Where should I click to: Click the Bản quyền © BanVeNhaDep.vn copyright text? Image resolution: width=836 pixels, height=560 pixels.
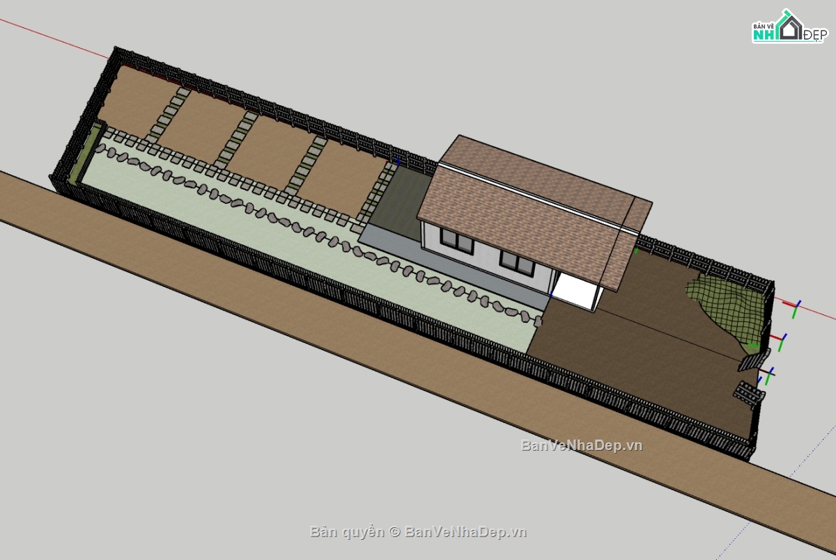pyautogui.click(x=418, y=532)
